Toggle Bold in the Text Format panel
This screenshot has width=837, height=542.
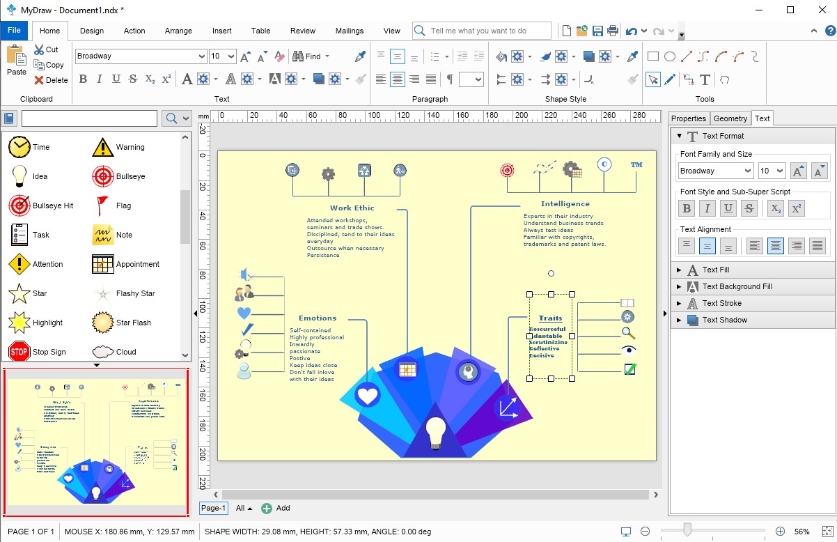tap(687, 208)
